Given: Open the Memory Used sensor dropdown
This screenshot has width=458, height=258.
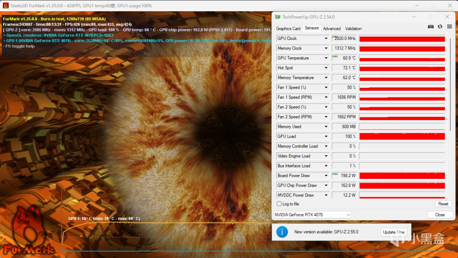Looking at the screenshot, I should (x=326, y=127).
